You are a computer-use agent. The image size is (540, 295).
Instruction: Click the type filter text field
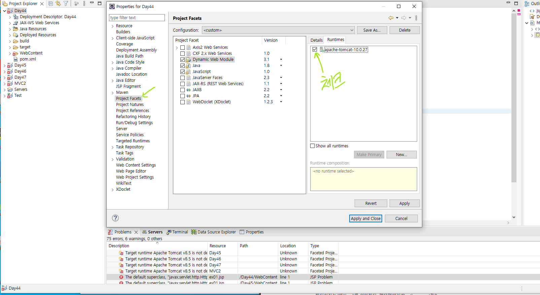tap(137, 18)
